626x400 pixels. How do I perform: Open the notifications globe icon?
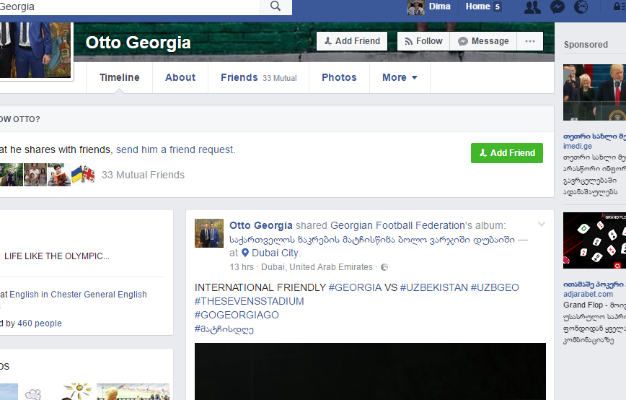point(581,6)
